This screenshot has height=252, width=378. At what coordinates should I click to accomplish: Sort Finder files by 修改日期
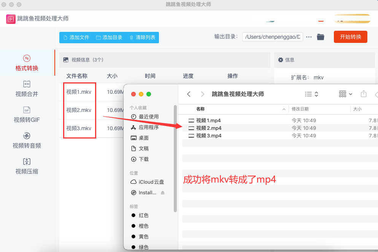300,109
